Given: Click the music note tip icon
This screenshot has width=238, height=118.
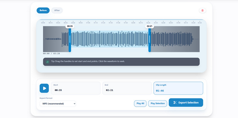Looking at the screenshot, I should [48, 62].
